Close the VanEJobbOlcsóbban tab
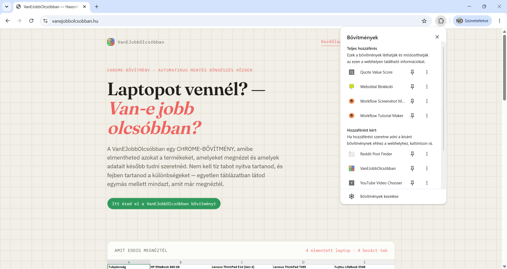Image resolution: width=507 pixels, height=269 pixels. [x=84, y=7]
